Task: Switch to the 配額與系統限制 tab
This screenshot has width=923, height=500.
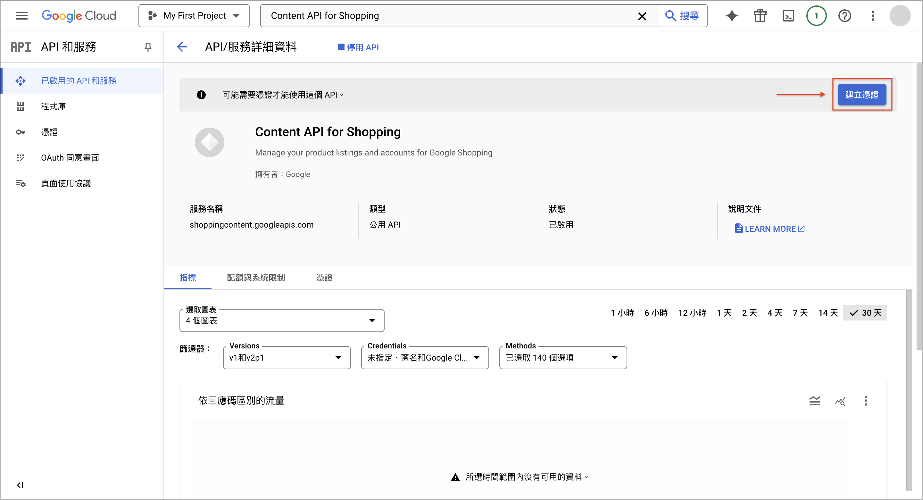Action: point(256,278)
